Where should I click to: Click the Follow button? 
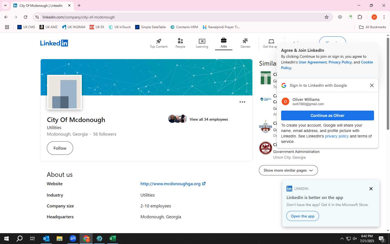60,148
